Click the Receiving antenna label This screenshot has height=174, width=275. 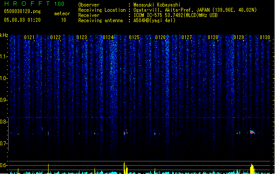pos(101,20)
